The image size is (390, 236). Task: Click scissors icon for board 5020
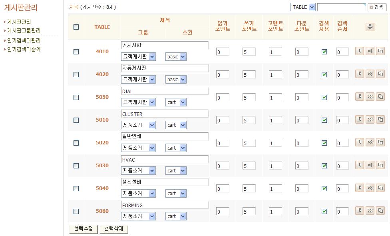[x=370, y=142]
